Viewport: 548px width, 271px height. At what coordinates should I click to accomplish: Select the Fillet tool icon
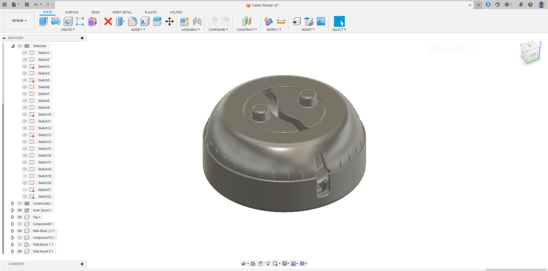pos(132,21)
